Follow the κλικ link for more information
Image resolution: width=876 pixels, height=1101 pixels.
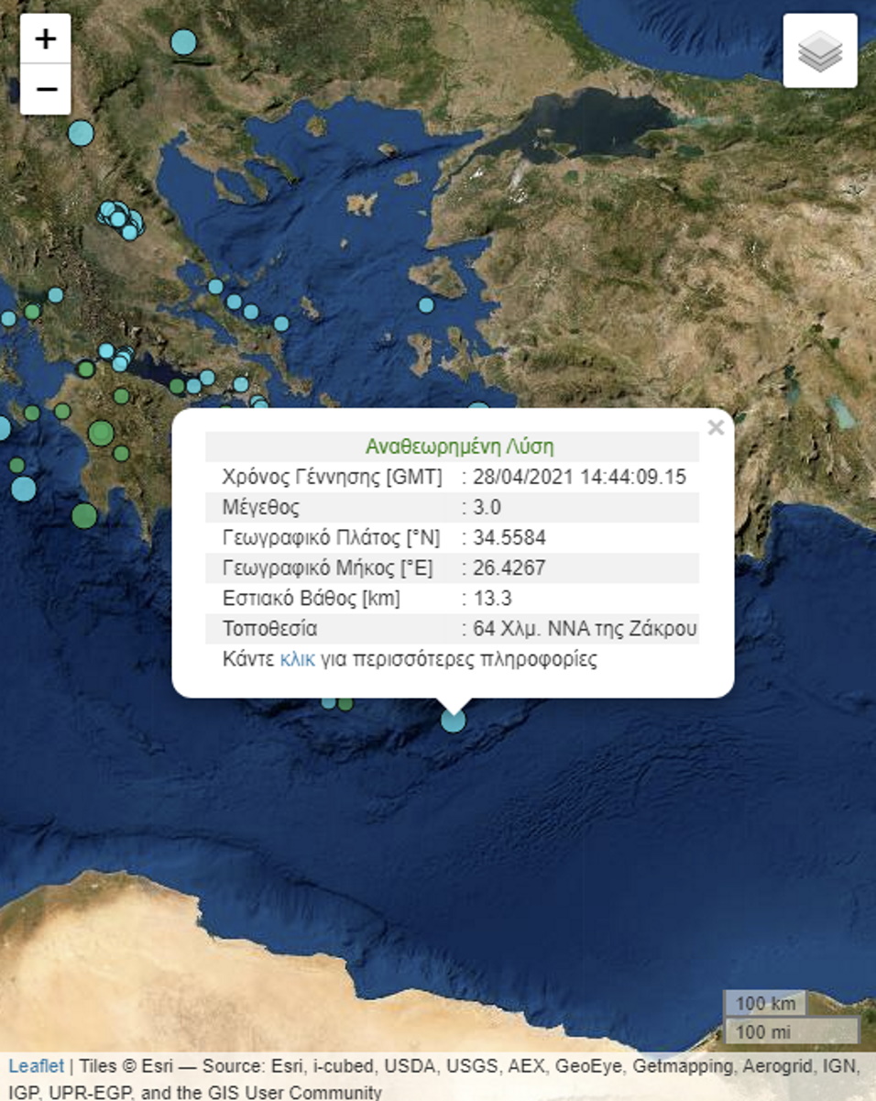297,659
